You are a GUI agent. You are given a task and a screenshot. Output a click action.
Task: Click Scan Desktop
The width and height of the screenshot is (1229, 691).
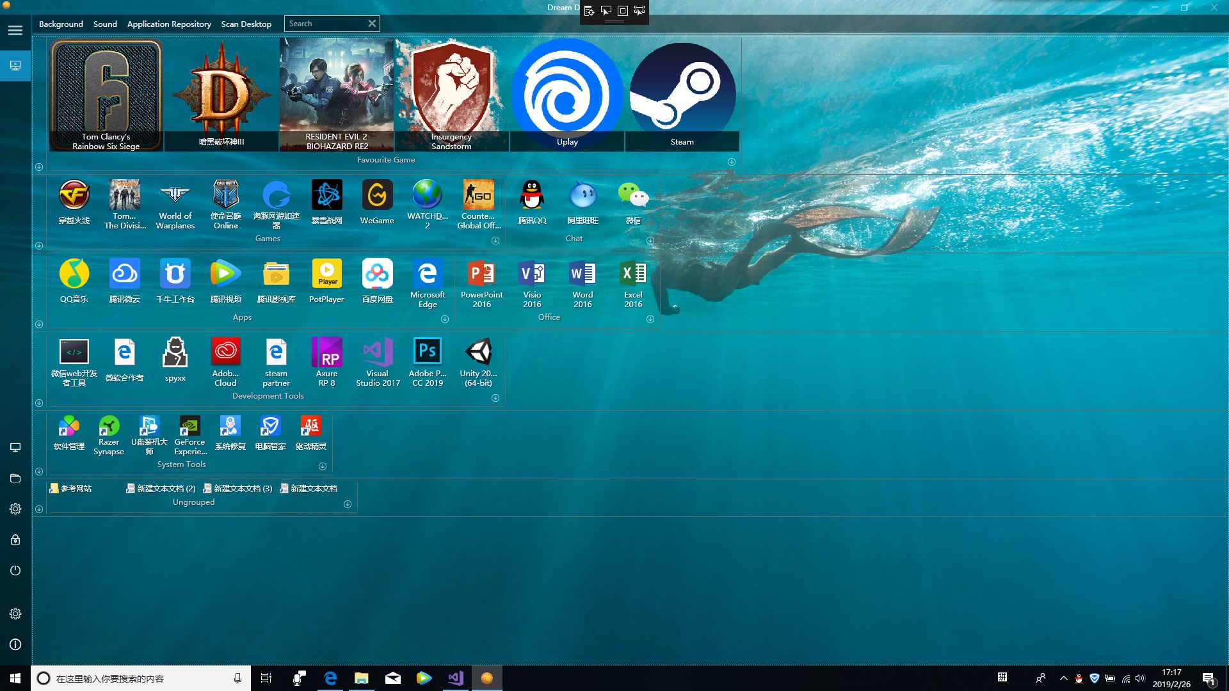point(246,24)
